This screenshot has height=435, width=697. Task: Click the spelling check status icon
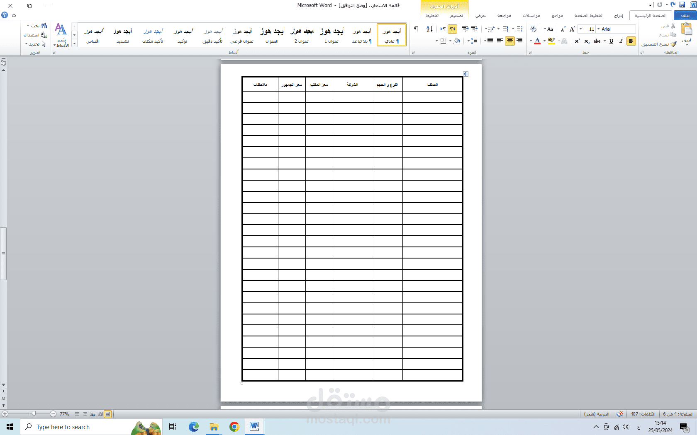[620, 414]
